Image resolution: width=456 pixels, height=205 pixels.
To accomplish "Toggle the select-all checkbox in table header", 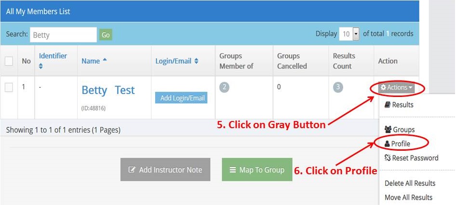I will (x=9, y=61).
